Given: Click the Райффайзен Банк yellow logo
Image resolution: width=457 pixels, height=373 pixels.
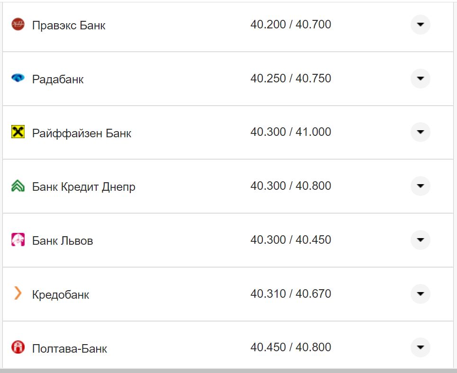Looking at the screenshot, I should coord(18,132).
